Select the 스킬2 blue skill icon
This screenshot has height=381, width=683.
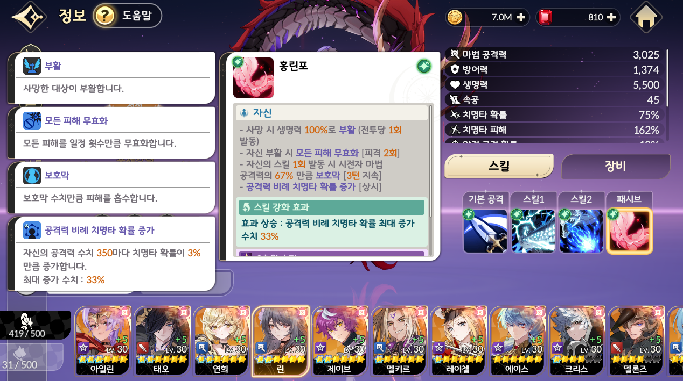coord(581,231)
